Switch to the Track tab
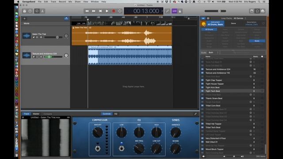Screen dimensions: 283x159 pos(27,114)
